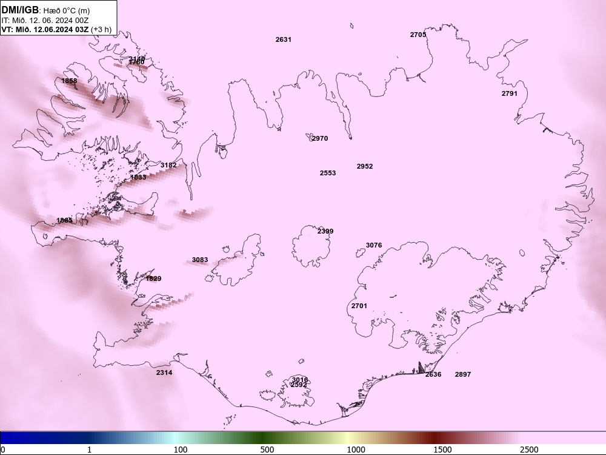Click the value 1865 on the western peninsula

tap(65, 221)
